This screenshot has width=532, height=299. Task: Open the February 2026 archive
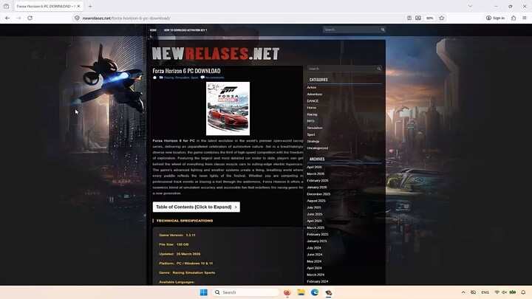317,181
